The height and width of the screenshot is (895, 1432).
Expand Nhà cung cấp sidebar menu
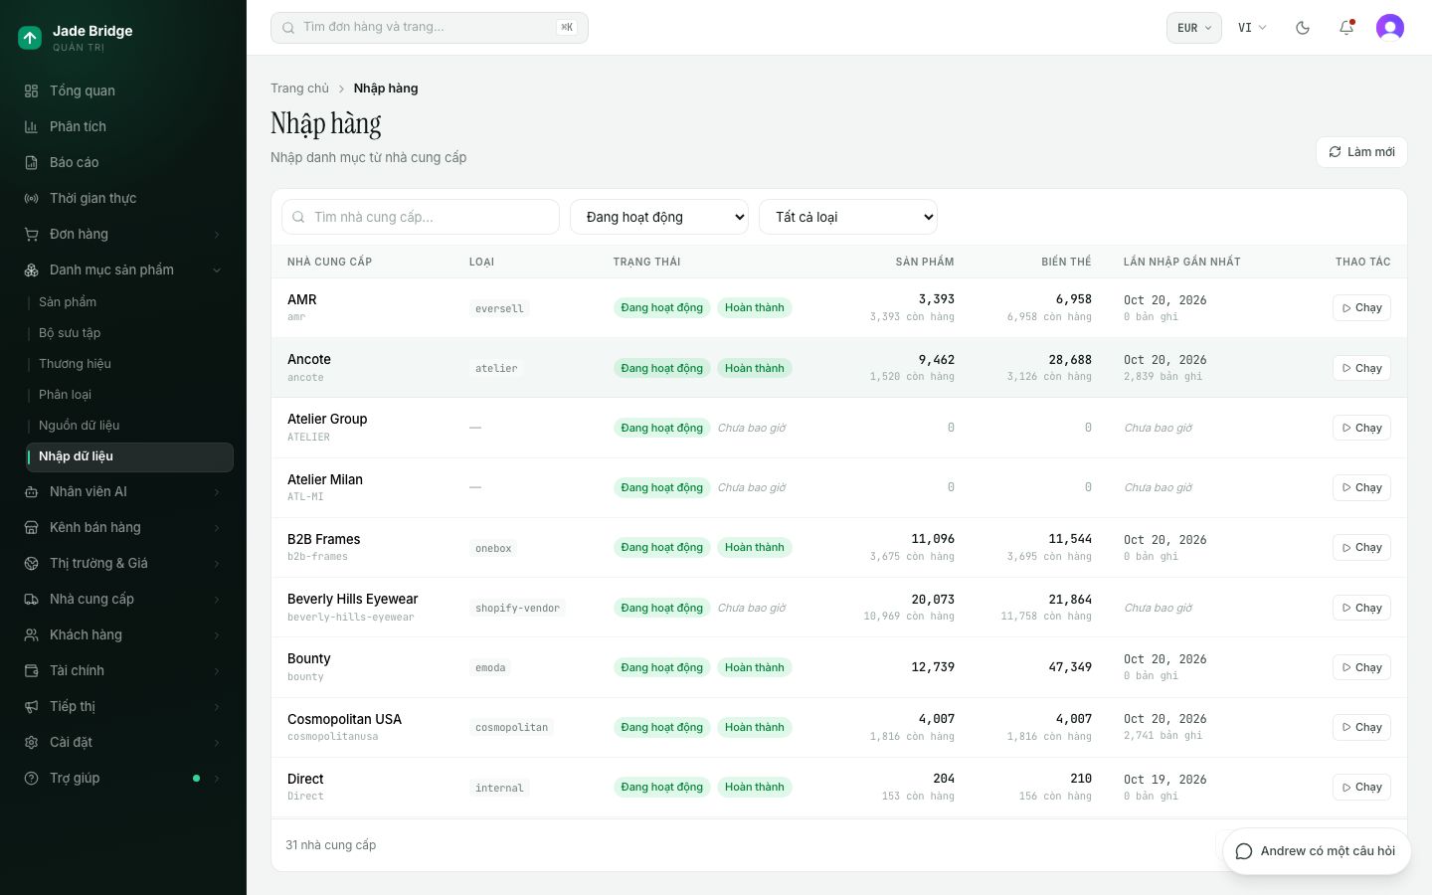pos(123,599)
